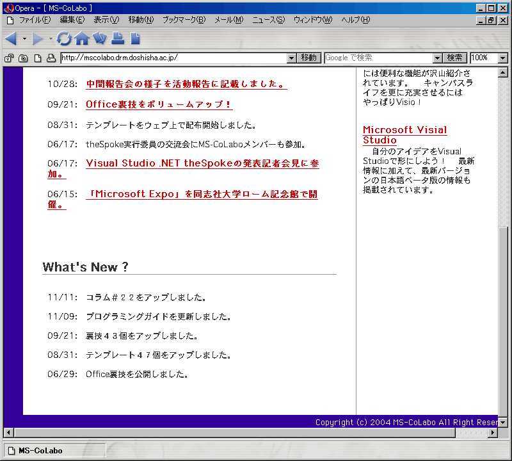Click the 移動 go button
Screen dimensions: 512x461
pyautogui.click(x=309, y=58)
